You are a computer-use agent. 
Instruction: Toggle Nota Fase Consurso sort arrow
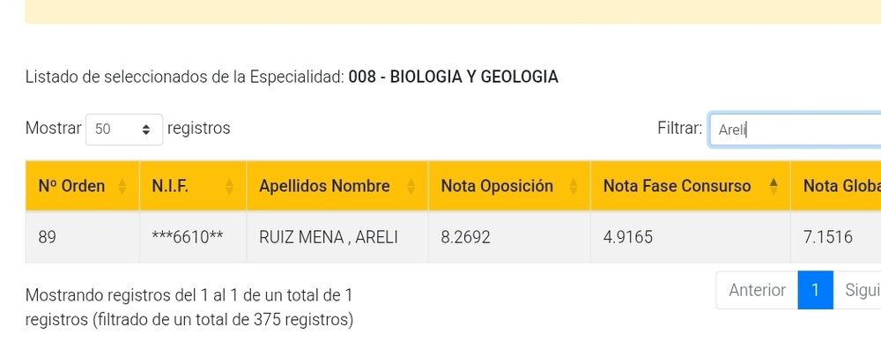(774, 186)
